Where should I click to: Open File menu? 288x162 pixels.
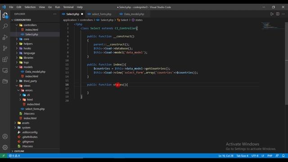[11, 7]
